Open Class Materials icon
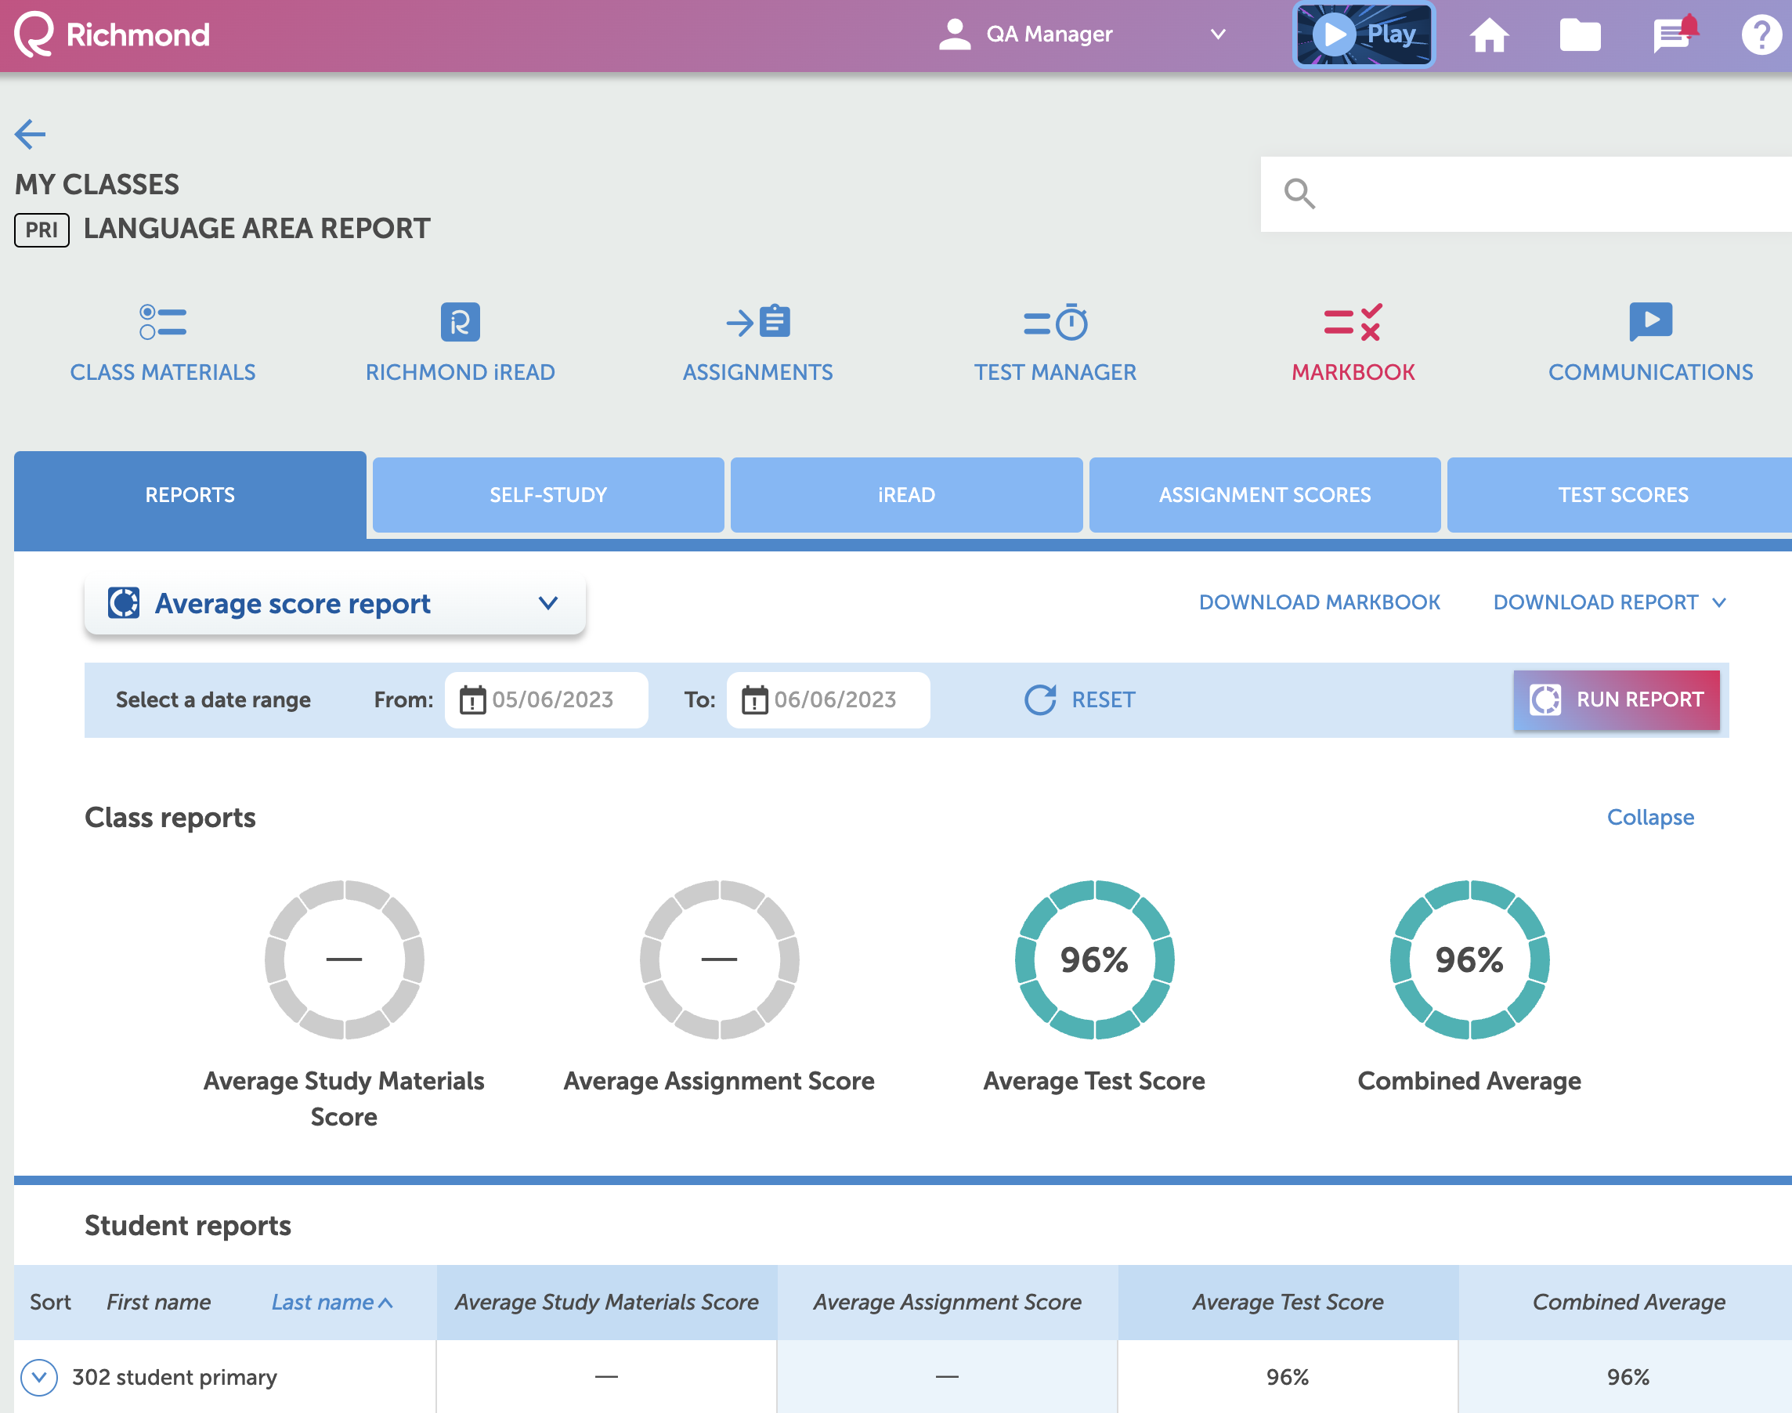The width and height of the screenshot is (1792, 1413). pos(163,322)
